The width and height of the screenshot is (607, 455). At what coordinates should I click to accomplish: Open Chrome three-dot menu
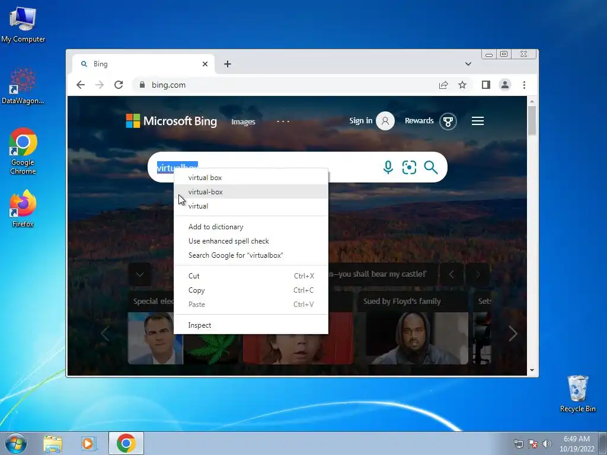click(x=524, y=85)
